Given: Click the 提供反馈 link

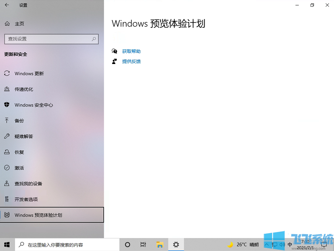Looking at the screenshot, I should pos(131,61).
